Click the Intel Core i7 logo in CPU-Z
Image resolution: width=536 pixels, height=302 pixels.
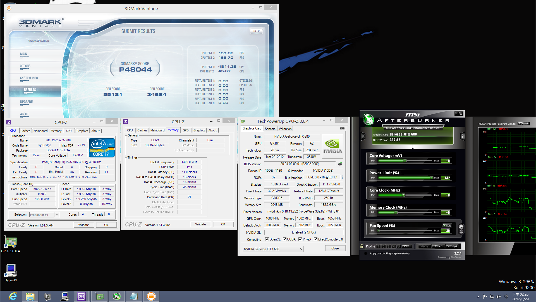coord(102,147)
